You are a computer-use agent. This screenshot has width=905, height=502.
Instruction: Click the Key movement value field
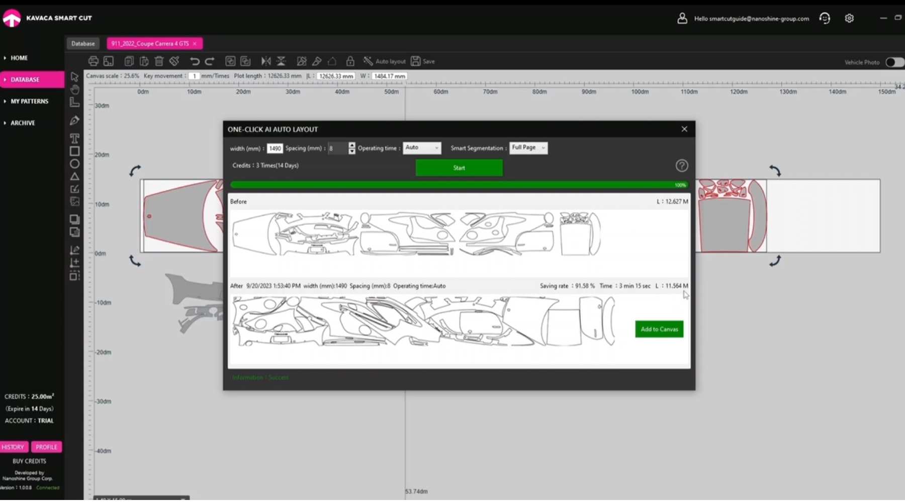coord(194,76)
